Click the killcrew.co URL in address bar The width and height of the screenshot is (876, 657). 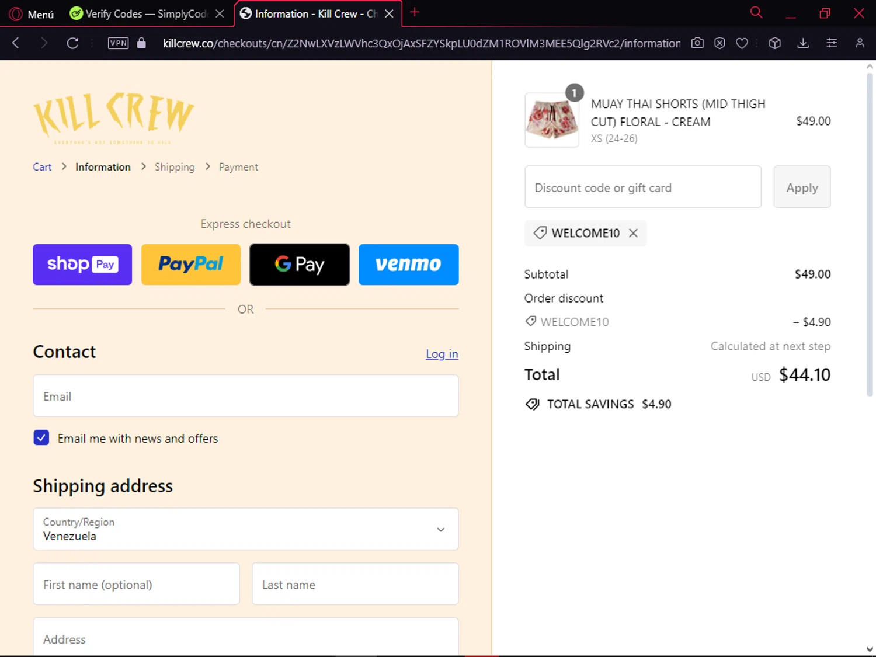[x=421, y=43]
